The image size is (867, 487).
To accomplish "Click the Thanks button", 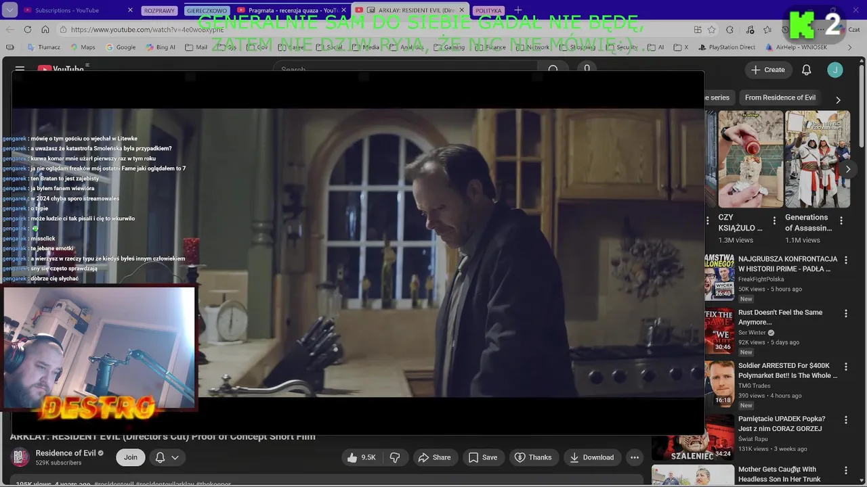I will (x=533, y=457).
